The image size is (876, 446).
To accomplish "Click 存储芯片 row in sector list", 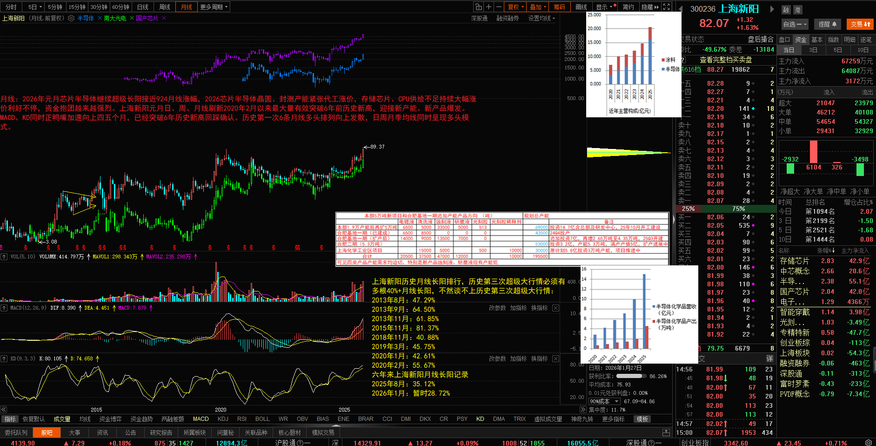I will click(x=825, y=261).
